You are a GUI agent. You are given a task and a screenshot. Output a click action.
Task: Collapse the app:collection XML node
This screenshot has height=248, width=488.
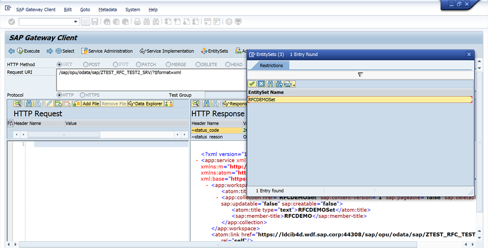[x=217, y=197]
